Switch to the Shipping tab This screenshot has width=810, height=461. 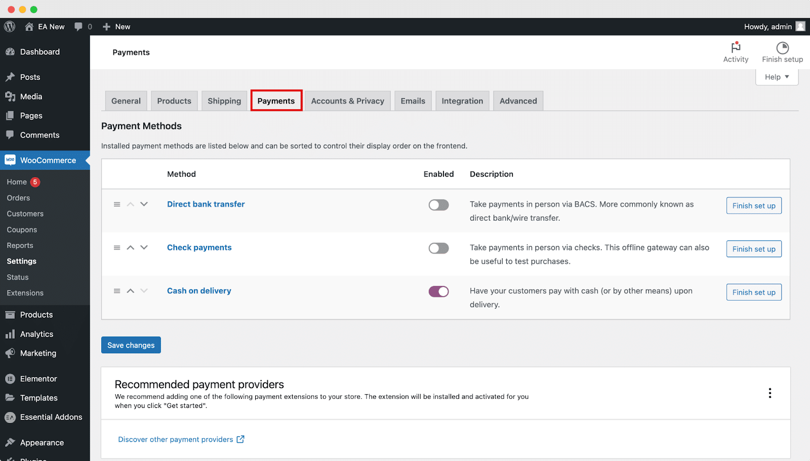tap(224, 101)
